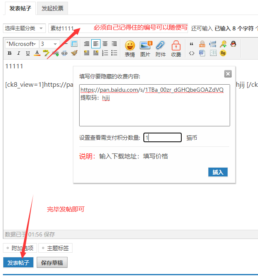Viewport: 258px width, 279px height.
Task: Click the 收费 paid content lock icon
Action: 176,48
